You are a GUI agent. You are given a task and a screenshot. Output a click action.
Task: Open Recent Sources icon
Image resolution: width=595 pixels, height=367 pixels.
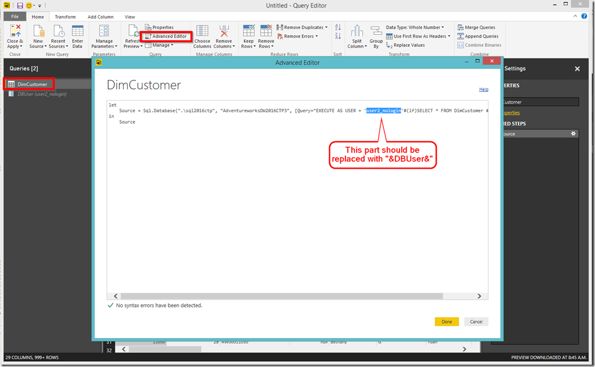click(x=58, y=31)
